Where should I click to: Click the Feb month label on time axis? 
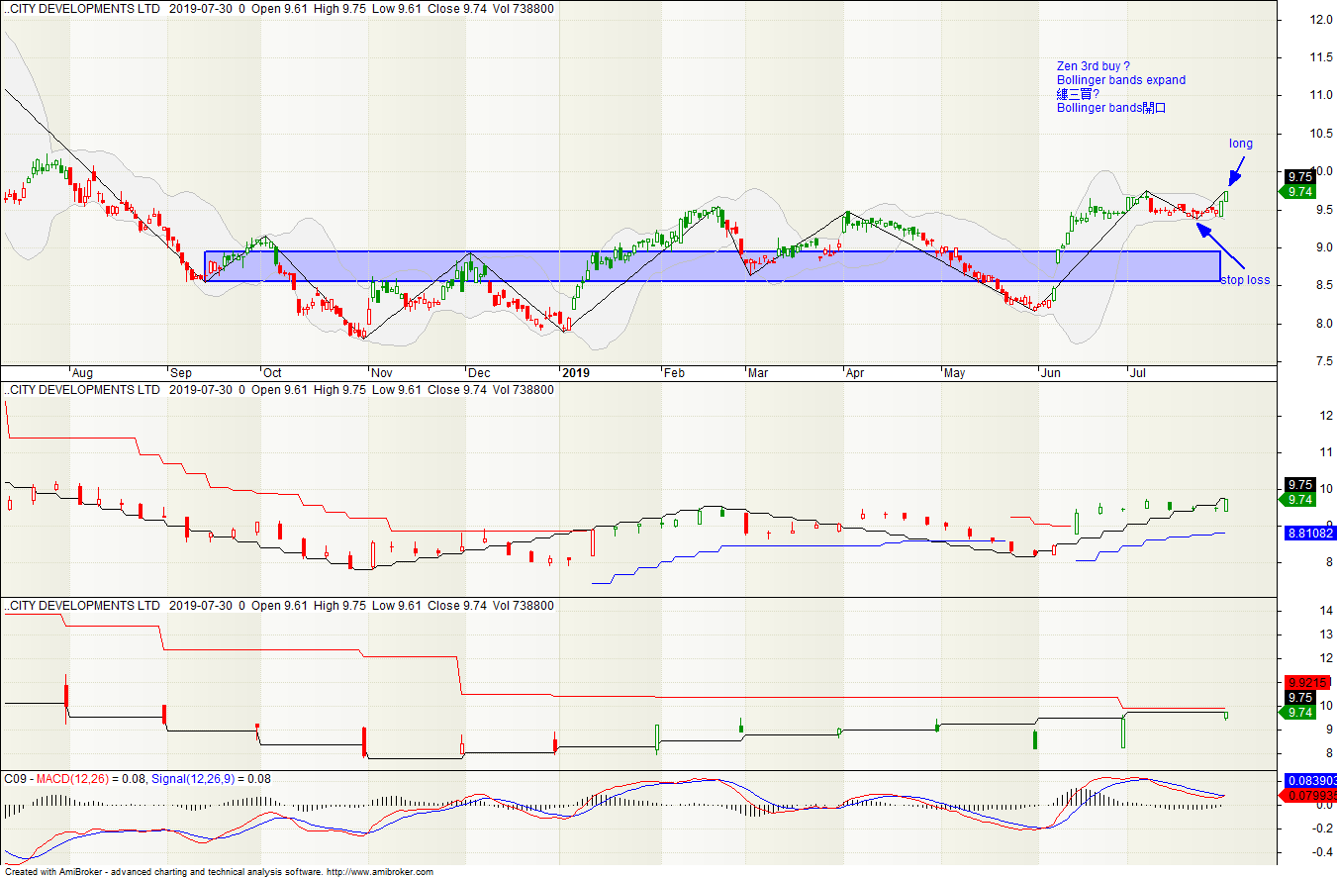click(674, 373)
